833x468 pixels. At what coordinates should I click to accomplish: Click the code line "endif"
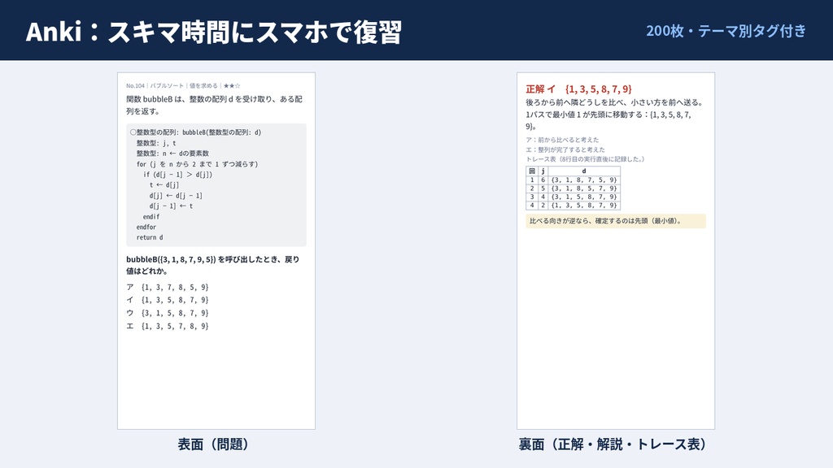point(150,216)
